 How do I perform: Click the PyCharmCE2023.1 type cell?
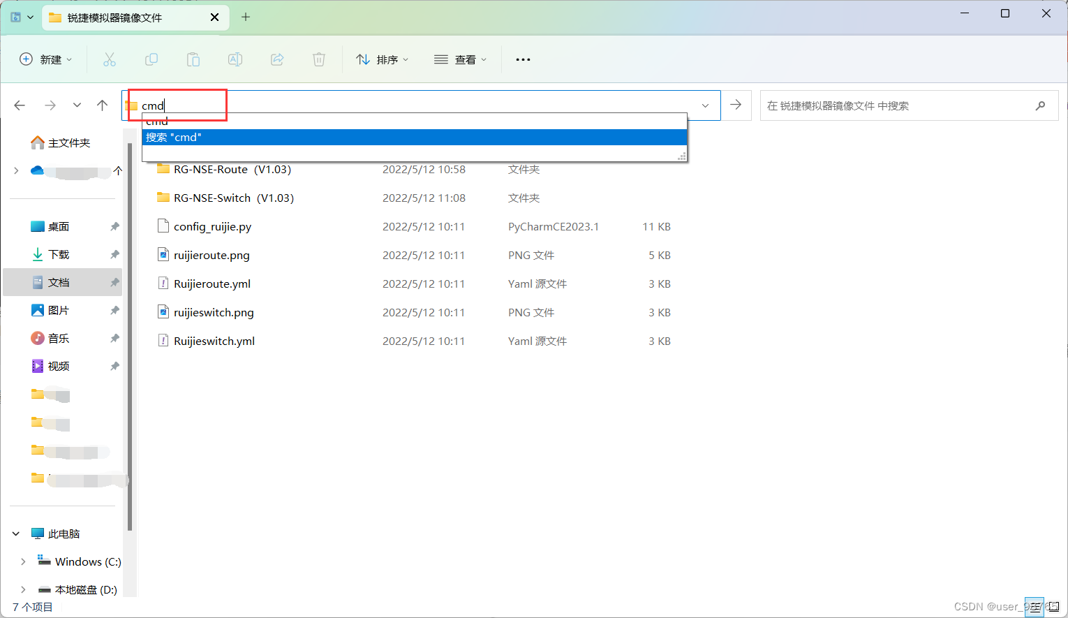[x=554, y=226]
